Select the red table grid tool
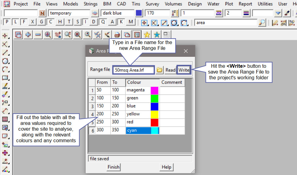This screenshot has width=297, height=175. (x=5, y=119)
